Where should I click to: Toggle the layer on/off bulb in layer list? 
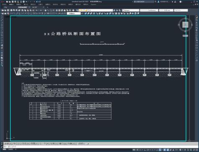point(80,10)
